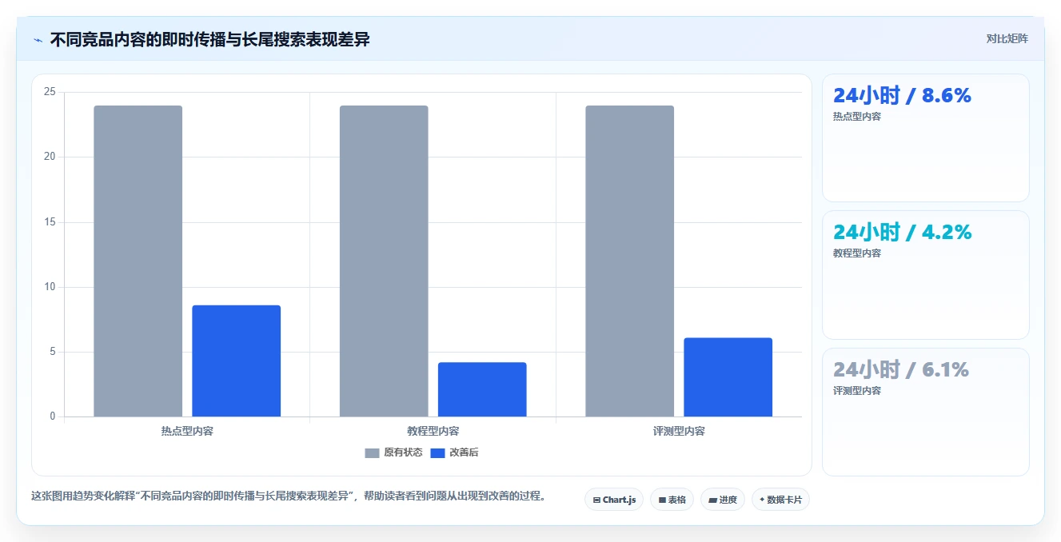
Task: Toggle the 改善后 legend color box
Action: (437, 452)
